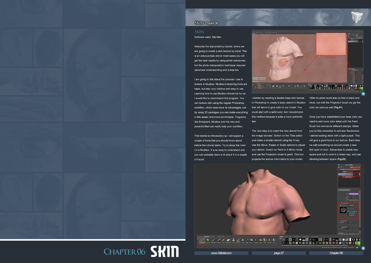Select the Projection brush in the toolbar

[x=208, y=241]
